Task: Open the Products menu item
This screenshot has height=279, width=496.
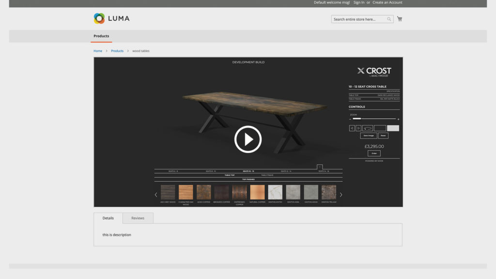Action: (x=101, y=36)
